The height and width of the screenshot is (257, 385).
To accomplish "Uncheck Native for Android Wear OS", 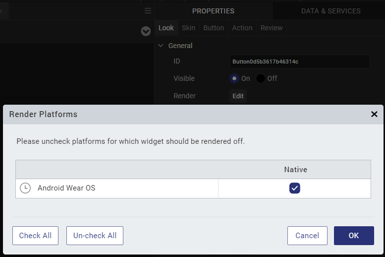I will [x=295, y=188].
